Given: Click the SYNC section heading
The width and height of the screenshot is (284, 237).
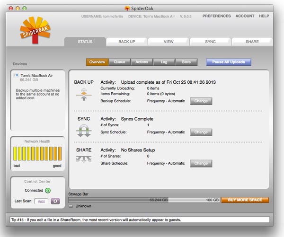Looking at the screenshot, I should point(84,119).
